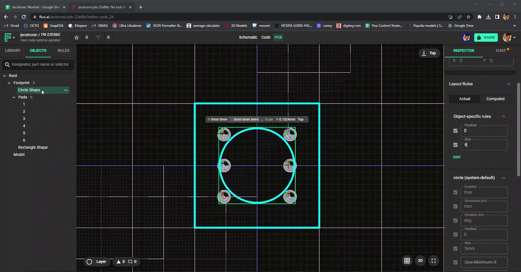Collapse the circle (system-default) section

click(504, 178)
